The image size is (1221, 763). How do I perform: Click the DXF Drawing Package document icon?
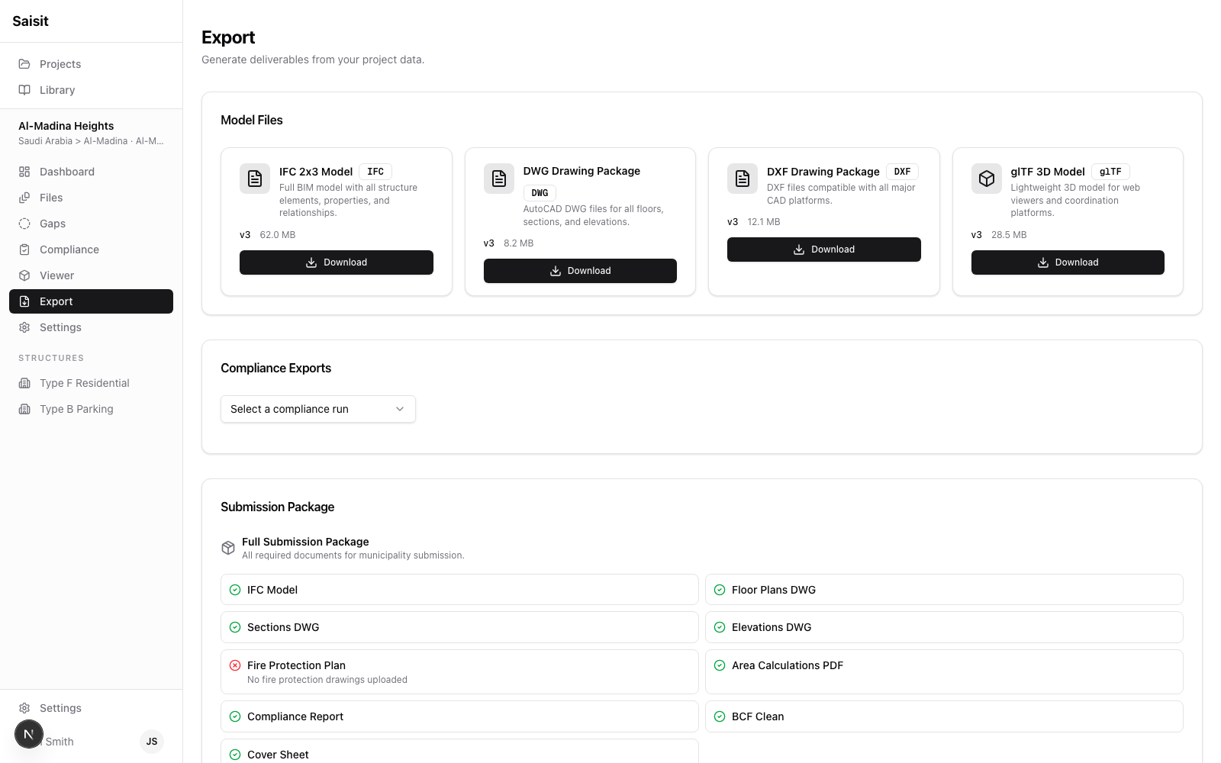pyautogui.click(x=743, y=179)
